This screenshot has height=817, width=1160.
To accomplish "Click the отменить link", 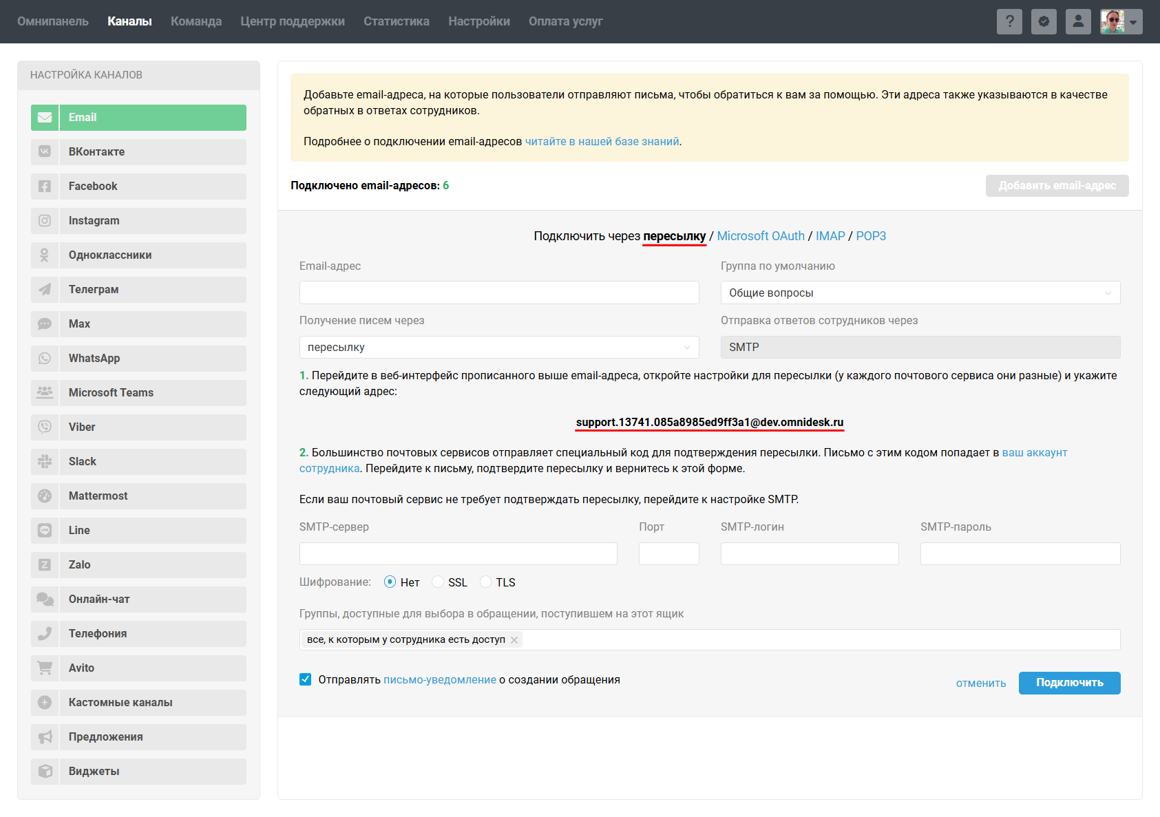I will click(x=980, y=683).
